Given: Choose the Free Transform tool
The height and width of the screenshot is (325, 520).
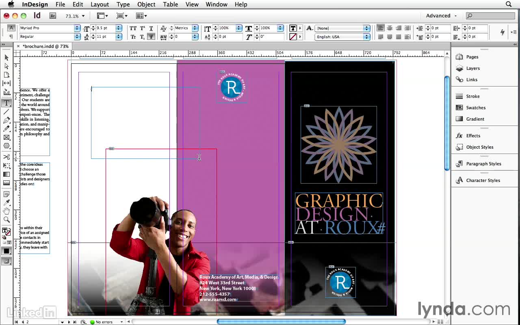Looking at the screenshot, I should pyautogui.click(x=6, y=166).
